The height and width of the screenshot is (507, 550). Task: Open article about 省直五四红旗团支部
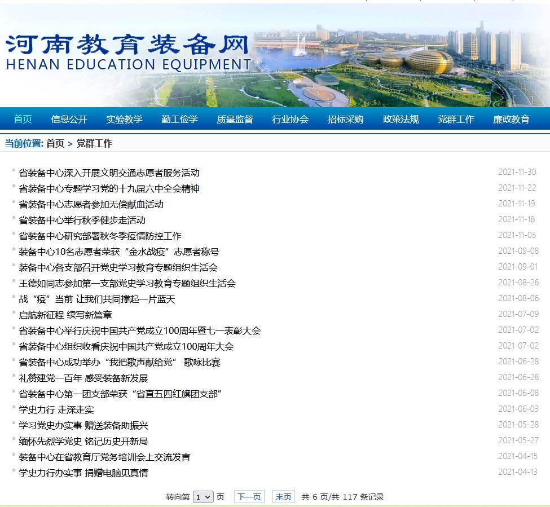pyautogui.click(x=120, y=394)
